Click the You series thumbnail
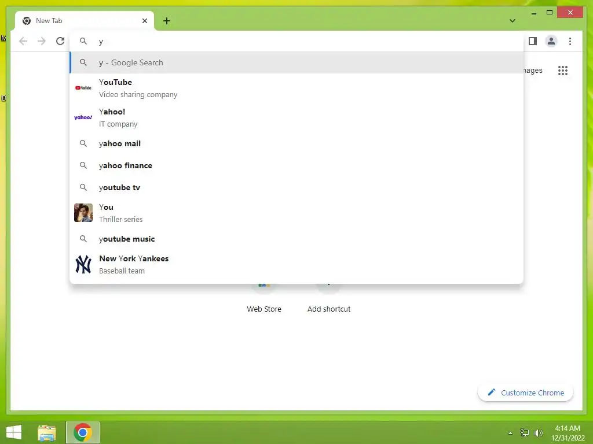Viewport: 593px width, 444px height. [x=83, y=213]
